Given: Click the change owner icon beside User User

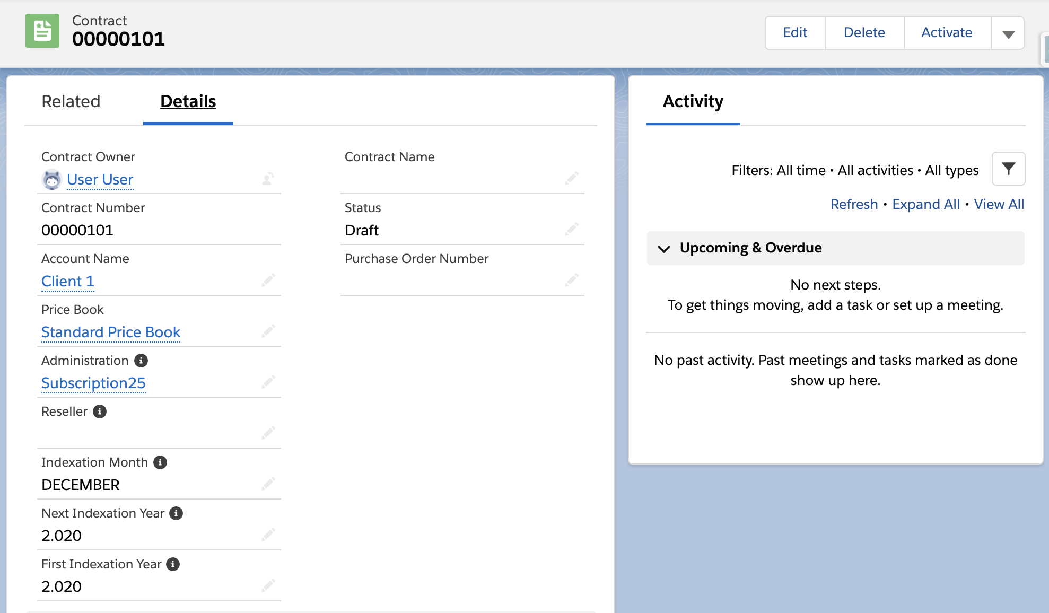Looking at the screenshot, I should 268,179.
